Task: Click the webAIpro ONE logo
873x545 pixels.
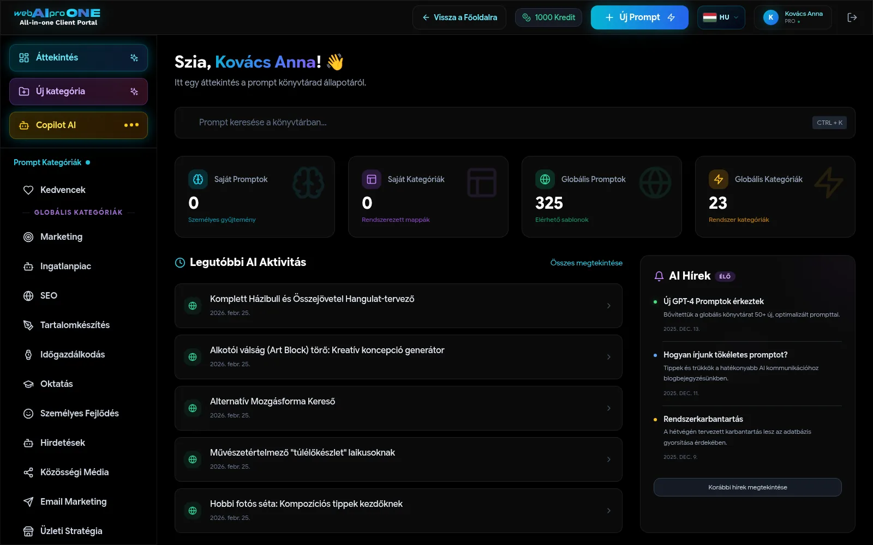Action: (x=57, y=17)
